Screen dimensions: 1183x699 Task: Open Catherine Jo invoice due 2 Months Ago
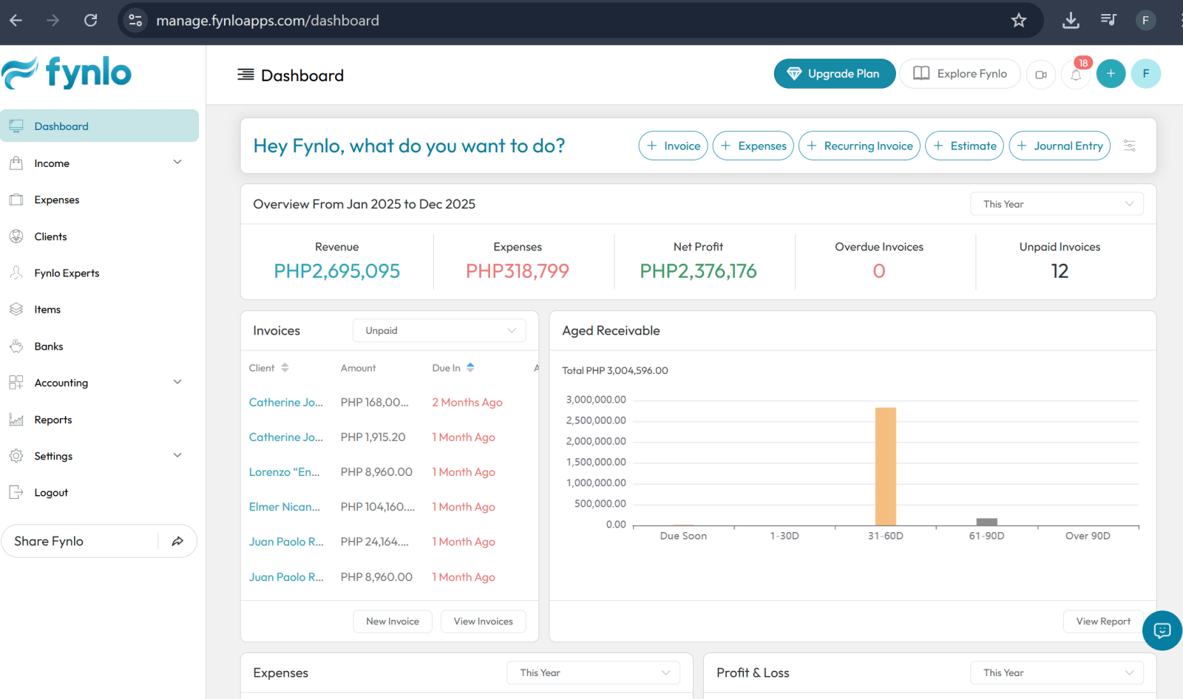point(286,402)
